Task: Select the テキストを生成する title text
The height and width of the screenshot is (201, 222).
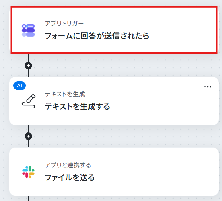Action: pos(78,106)
